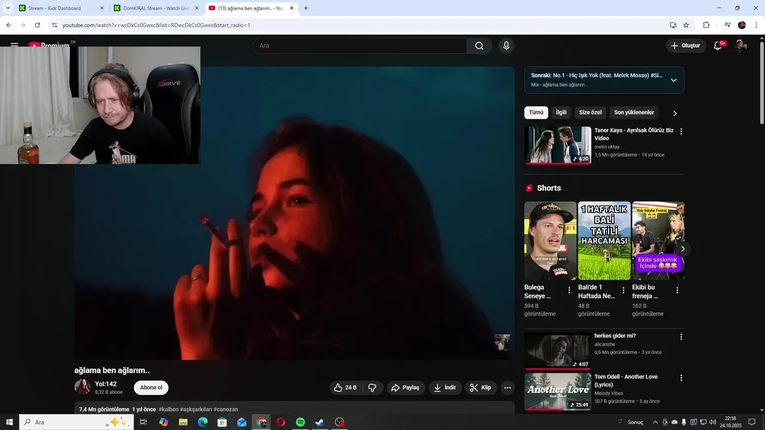Image resolution: width=765 pixels, height=430 pixels.
Task: Open options for Taner Kaya video
Action: coord(681,131)
